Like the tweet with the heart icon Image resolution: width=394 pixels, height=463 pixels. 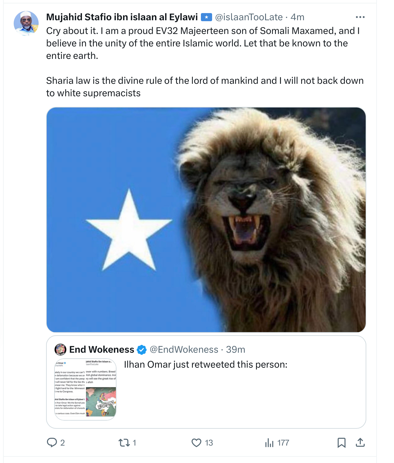tap(196, 442)
